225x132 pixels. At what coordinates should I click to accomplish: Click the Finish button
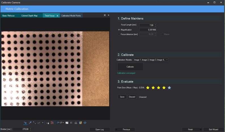click(x=192, y=129)
